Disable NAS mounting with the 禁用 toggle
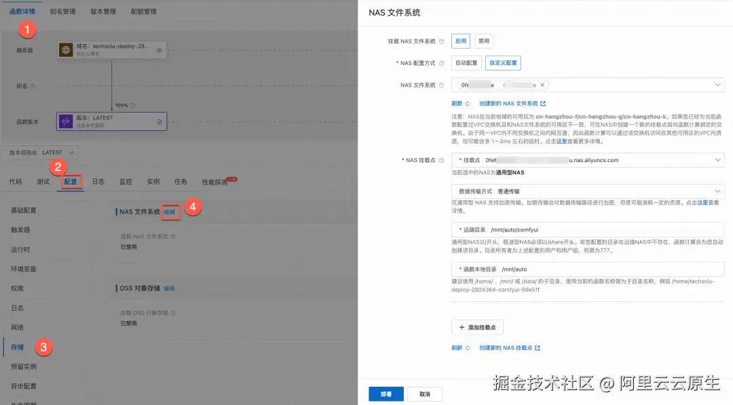Viewport: 733px width, 405px height. point(483,41)
